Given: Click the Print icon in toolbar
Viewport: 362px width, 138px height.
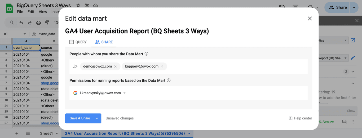Looking at the screenshot, I should pos(39,23).
